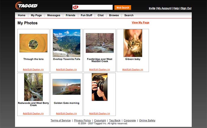207x128 pixels.
Task: Open the Overtop Yosemite Falls photo
Action: pos(67,43)
